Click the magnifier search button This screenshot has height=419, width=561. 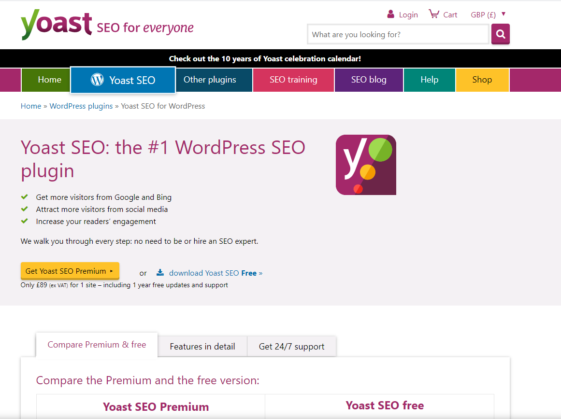pyautogui.click(x=500, y=34)
